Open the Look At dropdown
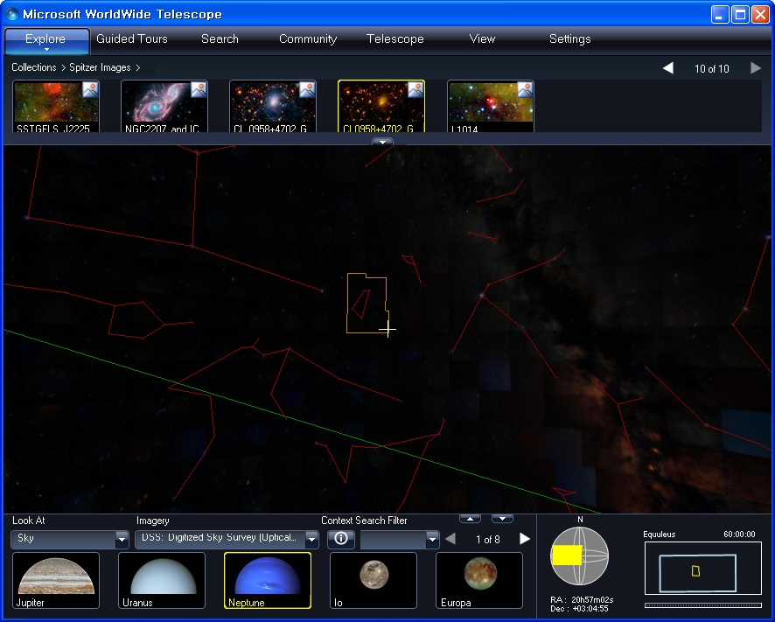The image size is (775, 622). click(70, 539)
